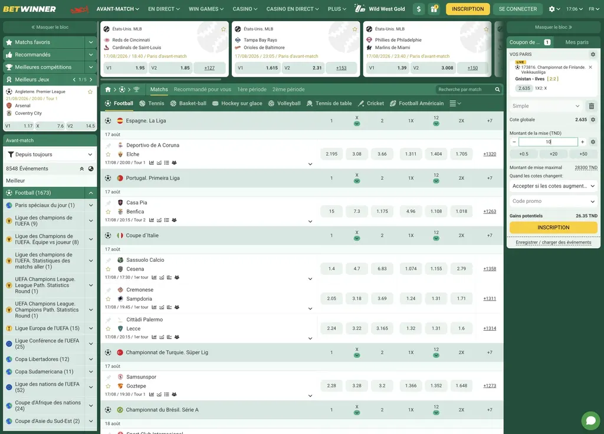Open the gift bonus icon in header
The width and height of the screenshot is (604, 434).
click(434, 9)
